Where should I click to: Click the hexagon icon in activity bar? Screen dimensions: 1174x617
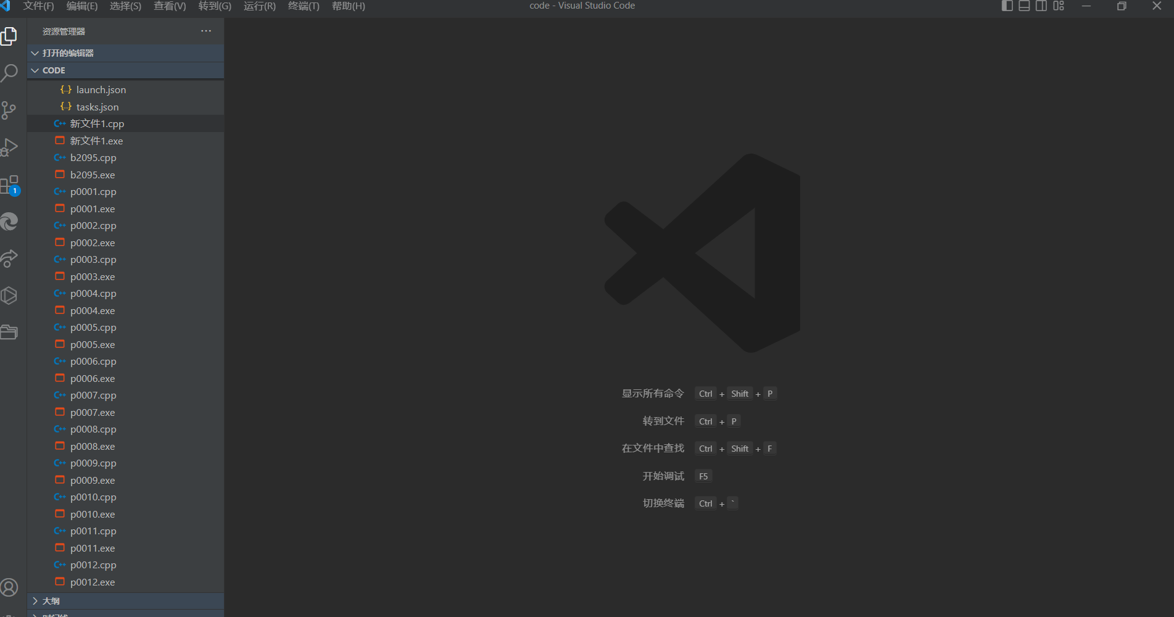click(9, 296)
